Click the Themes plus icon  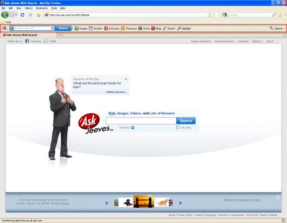click(133, 128)
